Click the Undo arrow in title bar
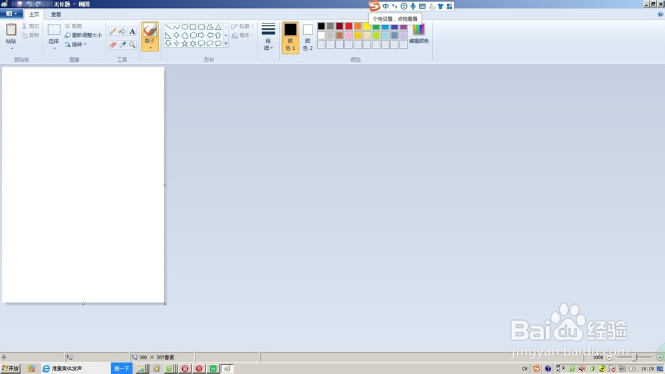Image resolution: width=665 pixels, height=374 pixels. [29, 4]
